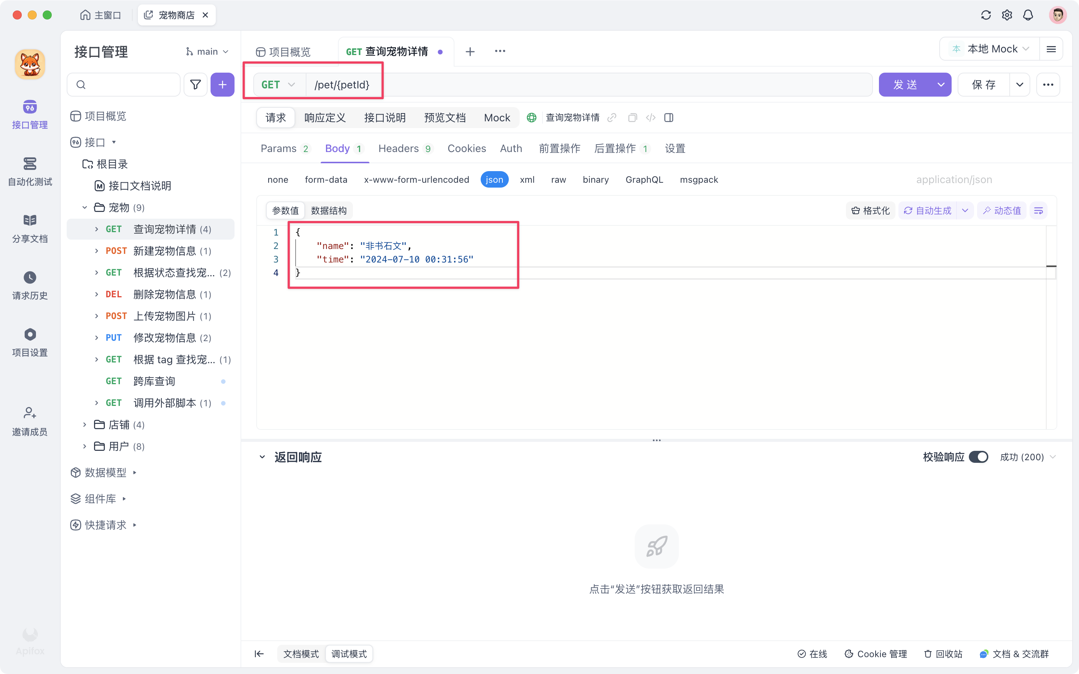1079x674 pixels.
Task: Click the /pet/{petId} URL field
Action: tap(401, 85)
